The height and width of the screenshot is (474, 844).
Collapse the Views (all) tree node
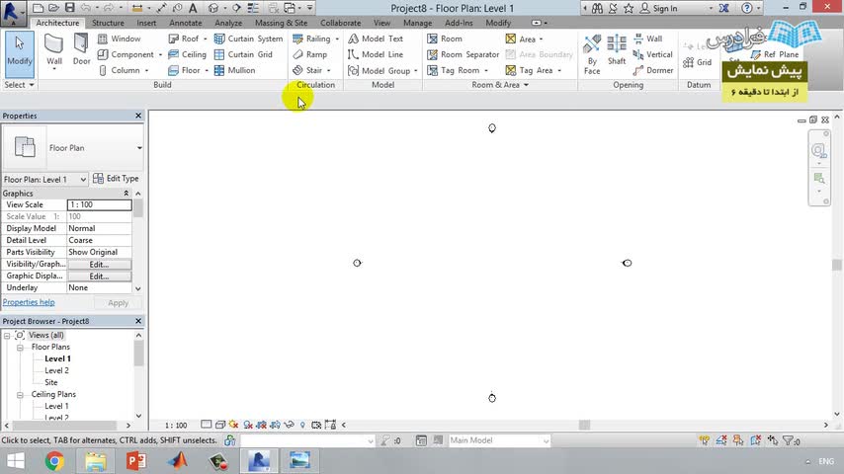[x=7, y=336]
